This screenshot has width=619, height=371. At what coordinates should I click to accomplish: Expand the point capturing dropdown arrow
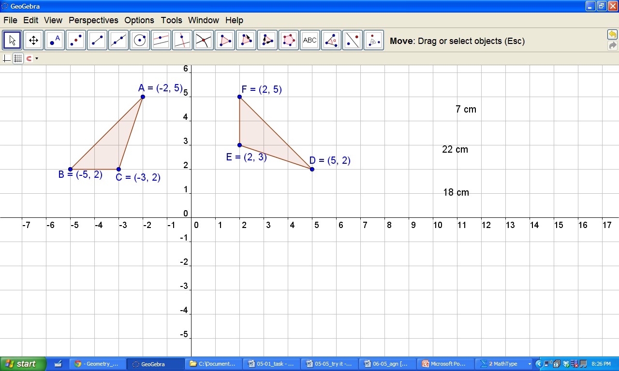pyautogui.click(x=37, y=59)
